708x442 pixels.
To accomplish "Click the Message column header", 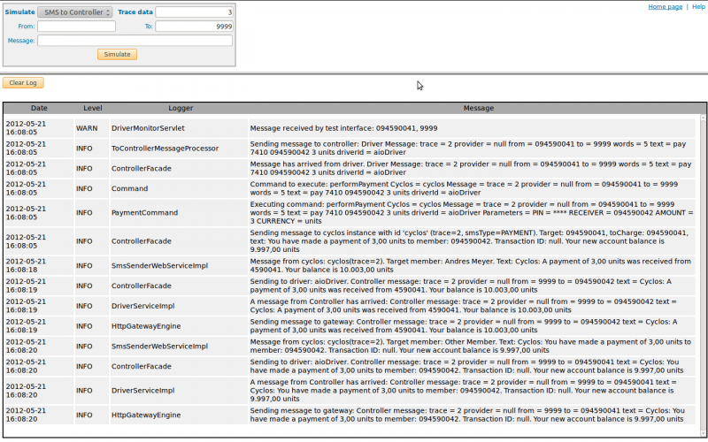I will pos(479,108).
